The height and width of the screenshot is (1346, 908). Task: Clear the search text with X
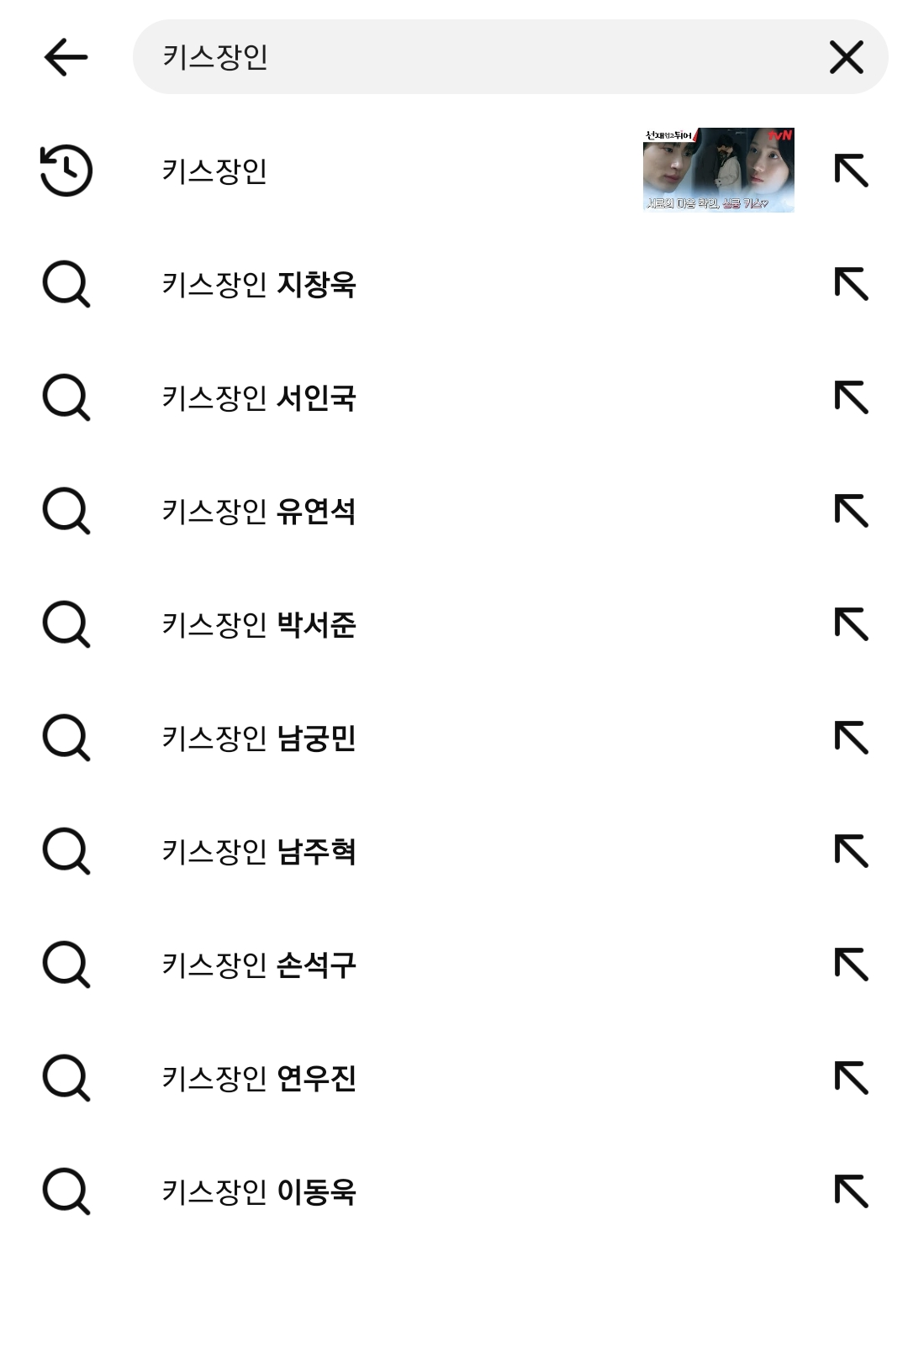[x=846, y=58]
